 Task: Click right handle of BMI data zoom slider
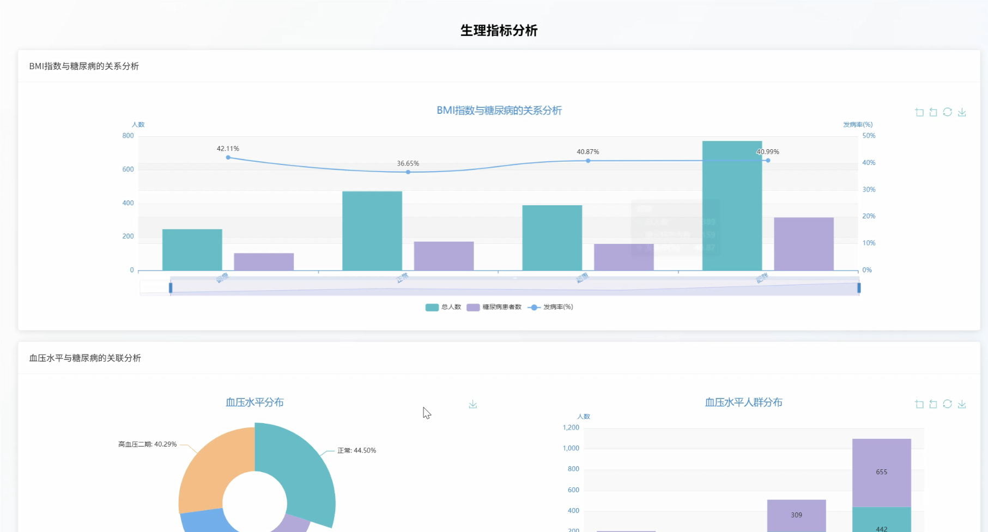[x=859, y=288]
